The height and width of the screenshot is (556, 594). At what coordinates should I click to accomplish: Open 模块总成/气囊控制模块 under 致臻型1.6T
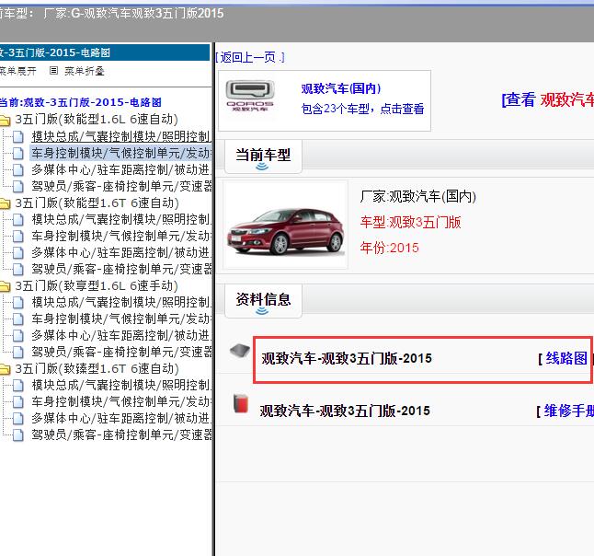tap(121, 385)
